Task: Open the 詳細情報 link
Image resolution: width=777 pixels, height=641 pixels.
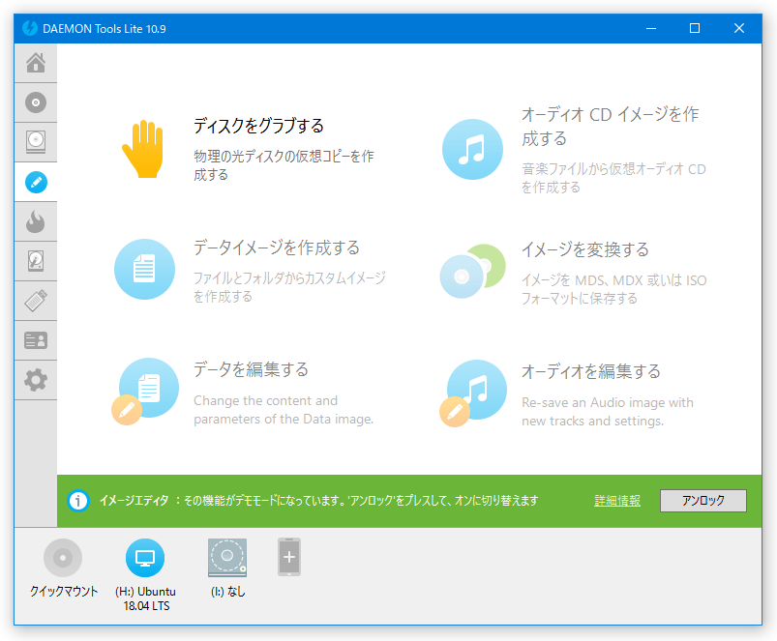Action: pos(617,501)
